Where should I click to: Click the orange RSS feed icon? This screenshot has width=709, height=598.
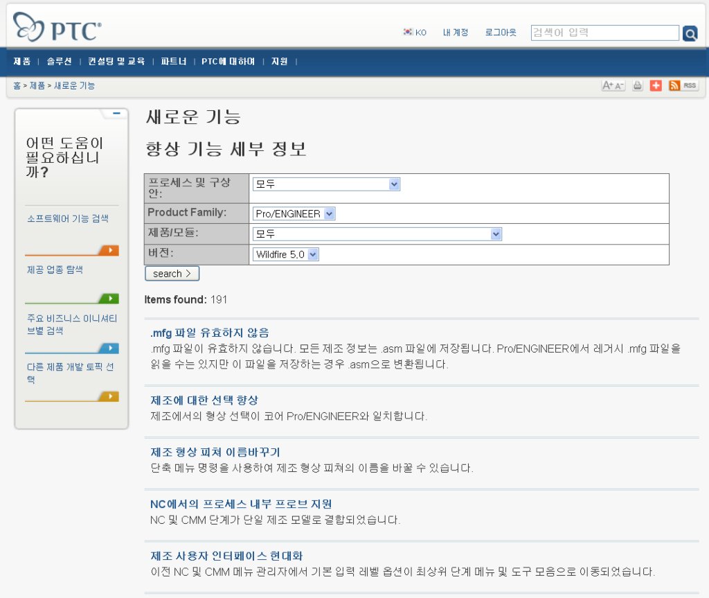[674, 85]
